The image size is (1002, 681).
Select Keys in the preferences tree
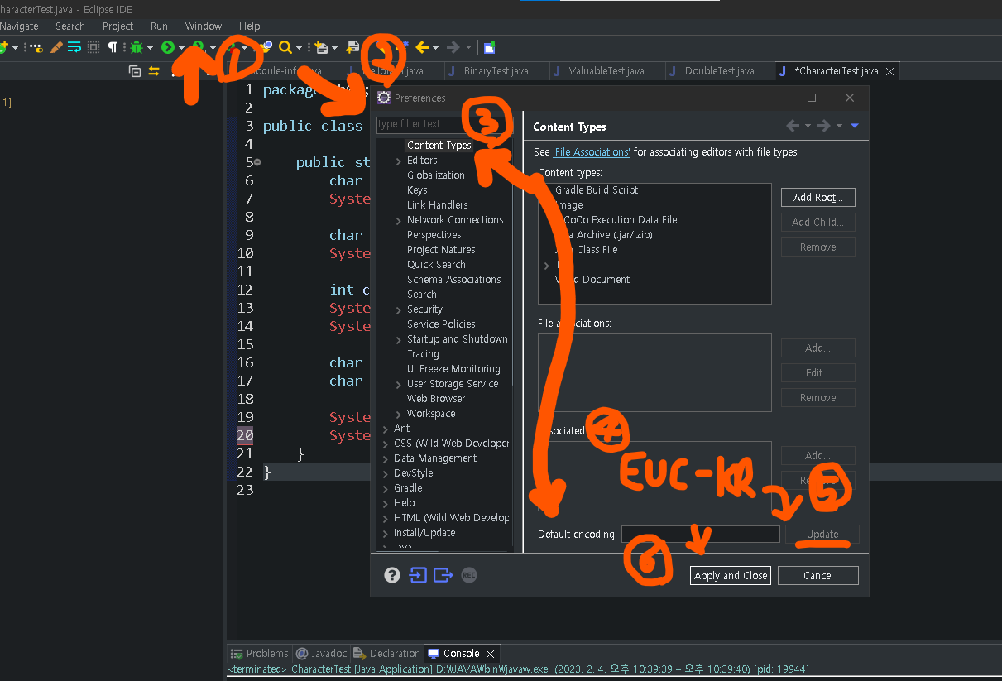click(x=417, y=190)
